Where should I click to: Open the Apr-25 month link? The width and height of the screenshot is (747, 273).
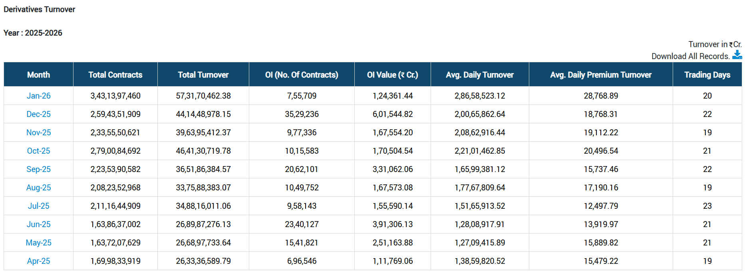tap(38, 261)
